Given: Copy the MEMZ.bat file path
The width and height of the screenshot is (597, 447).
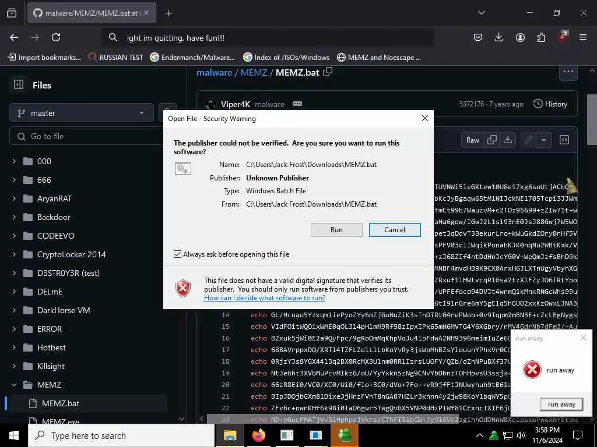Looking at the screenshot, I should click(x=328, y=72).
